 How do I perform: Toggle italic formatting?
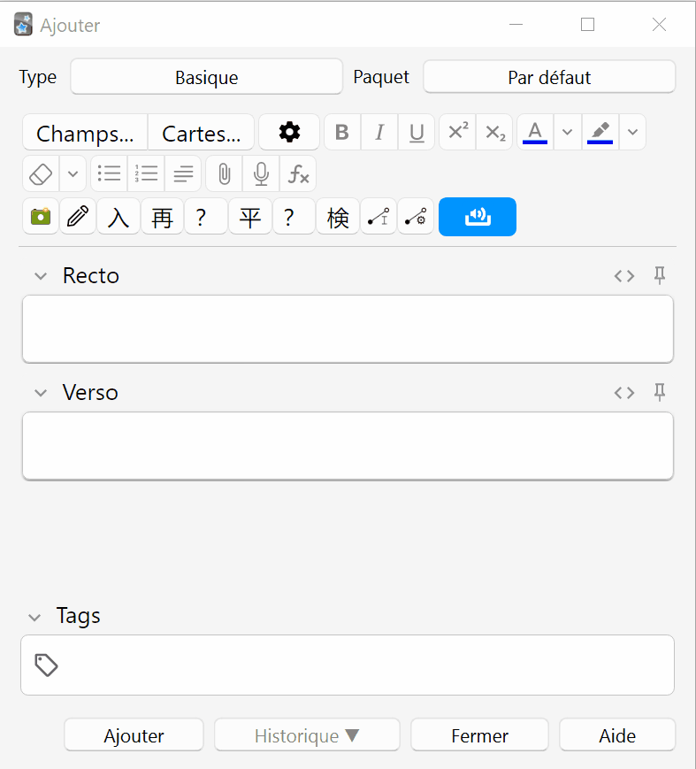(379, 133)
